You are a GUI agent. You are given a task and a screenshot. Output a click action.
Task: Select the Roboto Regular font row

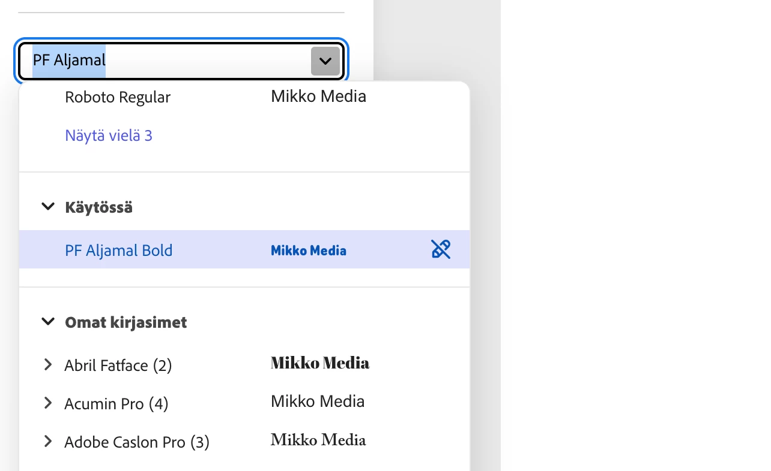pyautogui.click(x=244, y=97)
